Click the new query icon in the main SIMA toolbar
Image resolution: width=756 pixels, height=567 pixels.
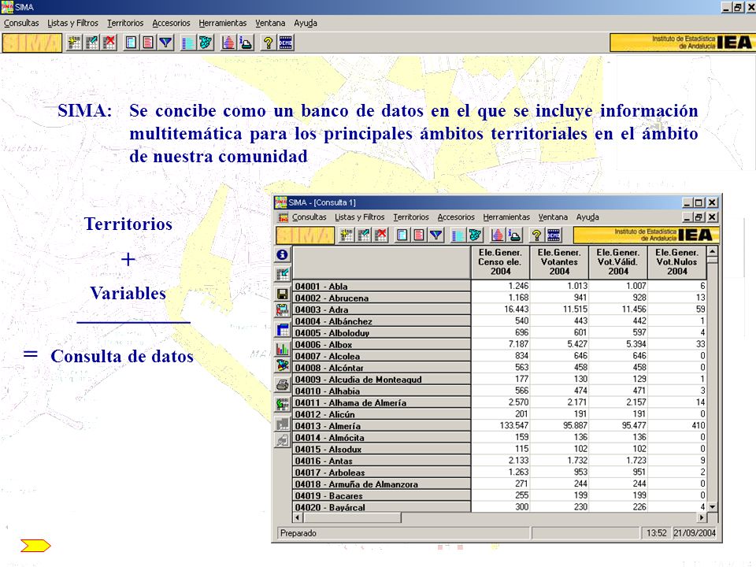(74, 43)
